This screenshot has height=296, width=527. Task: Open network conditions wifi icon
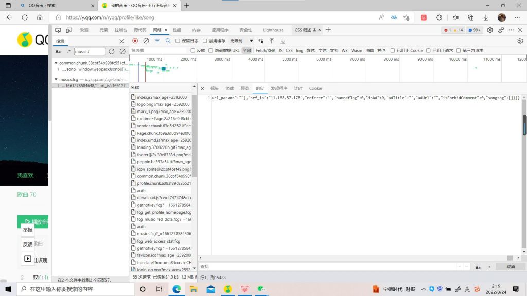pyautogui.click(x=261, y=41)
